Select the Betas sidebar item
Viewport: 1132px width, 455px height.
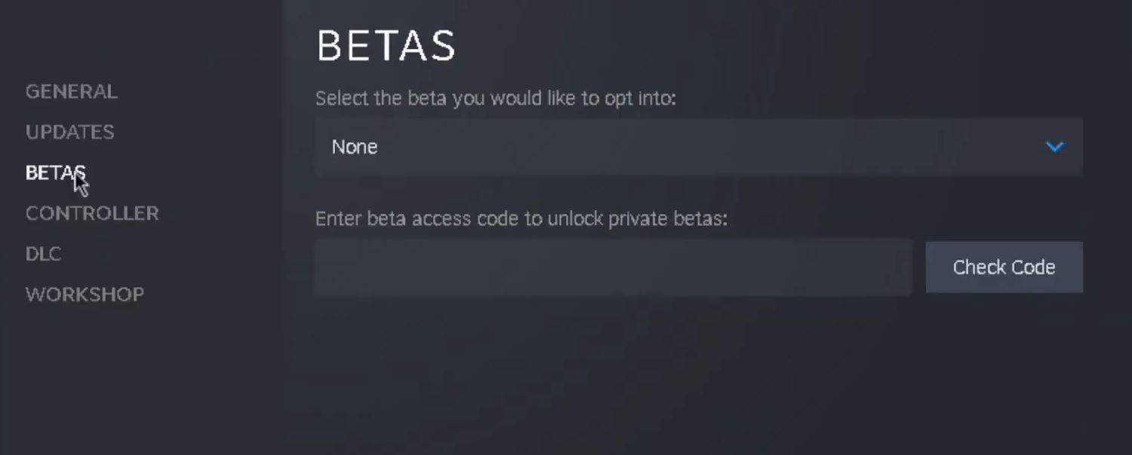pyautogui.click(x=55, y=173)
